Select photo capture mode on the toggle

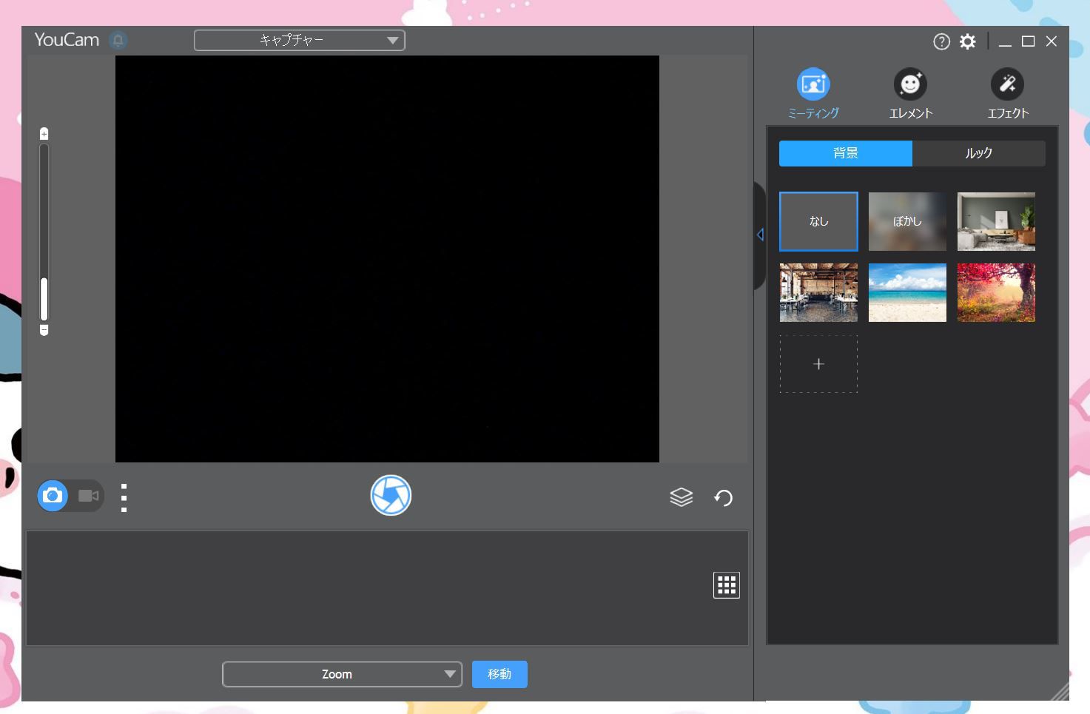click(x=52, y=496)
